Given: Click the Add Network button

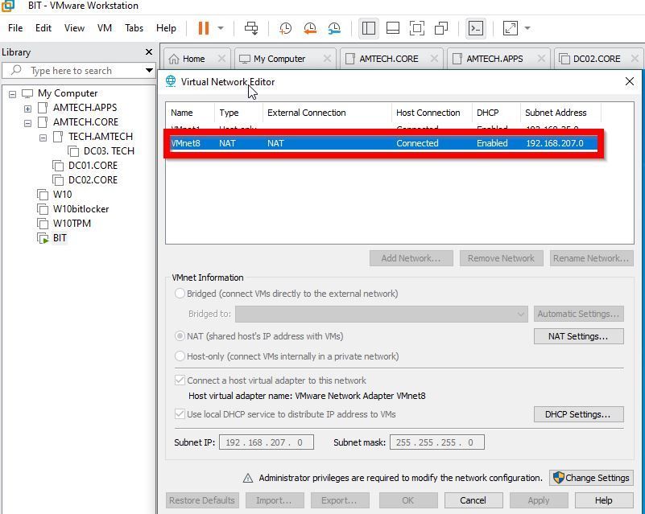Looking at the screenshot, I should 411,258.
